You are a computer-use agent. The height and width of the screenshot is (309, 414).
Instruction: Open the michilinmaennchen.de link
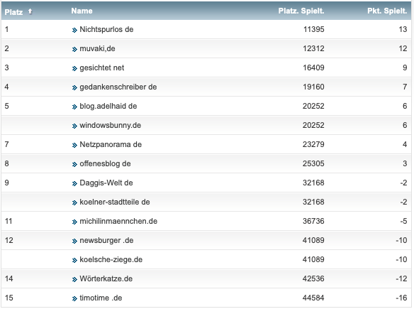click(118, 221)
